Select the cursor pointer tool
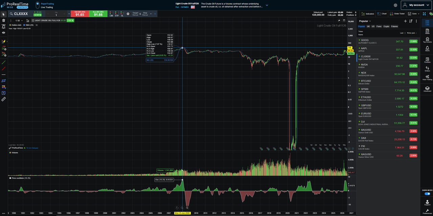The image size is (433, 216). pyautogui.click(x=3, y=14)
